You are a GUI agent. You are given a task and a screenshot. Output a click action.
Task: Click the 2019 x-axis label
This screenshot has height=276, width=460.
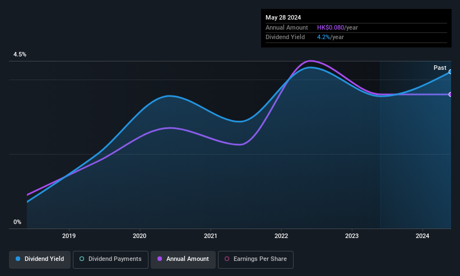click(69, 236)
